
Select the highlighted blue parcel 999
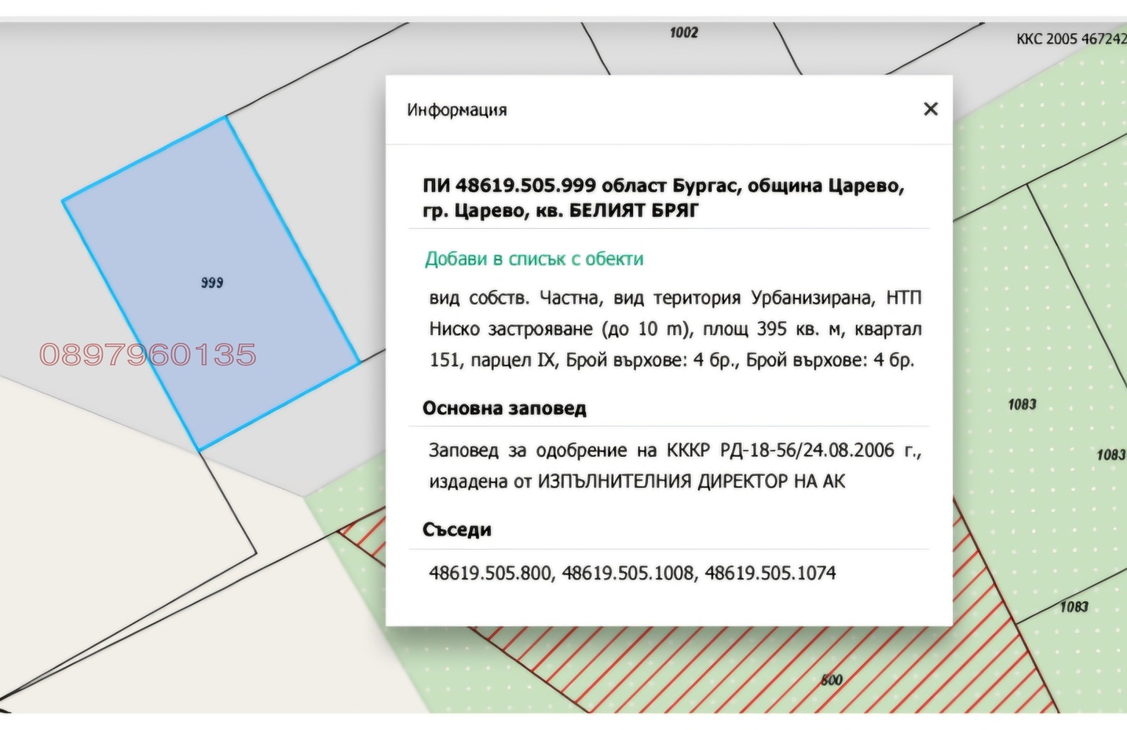tap(211, 283)
